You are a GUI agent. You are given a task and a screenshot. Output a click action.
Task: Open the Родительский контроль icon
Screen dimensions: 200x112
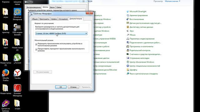coord(128,50)
